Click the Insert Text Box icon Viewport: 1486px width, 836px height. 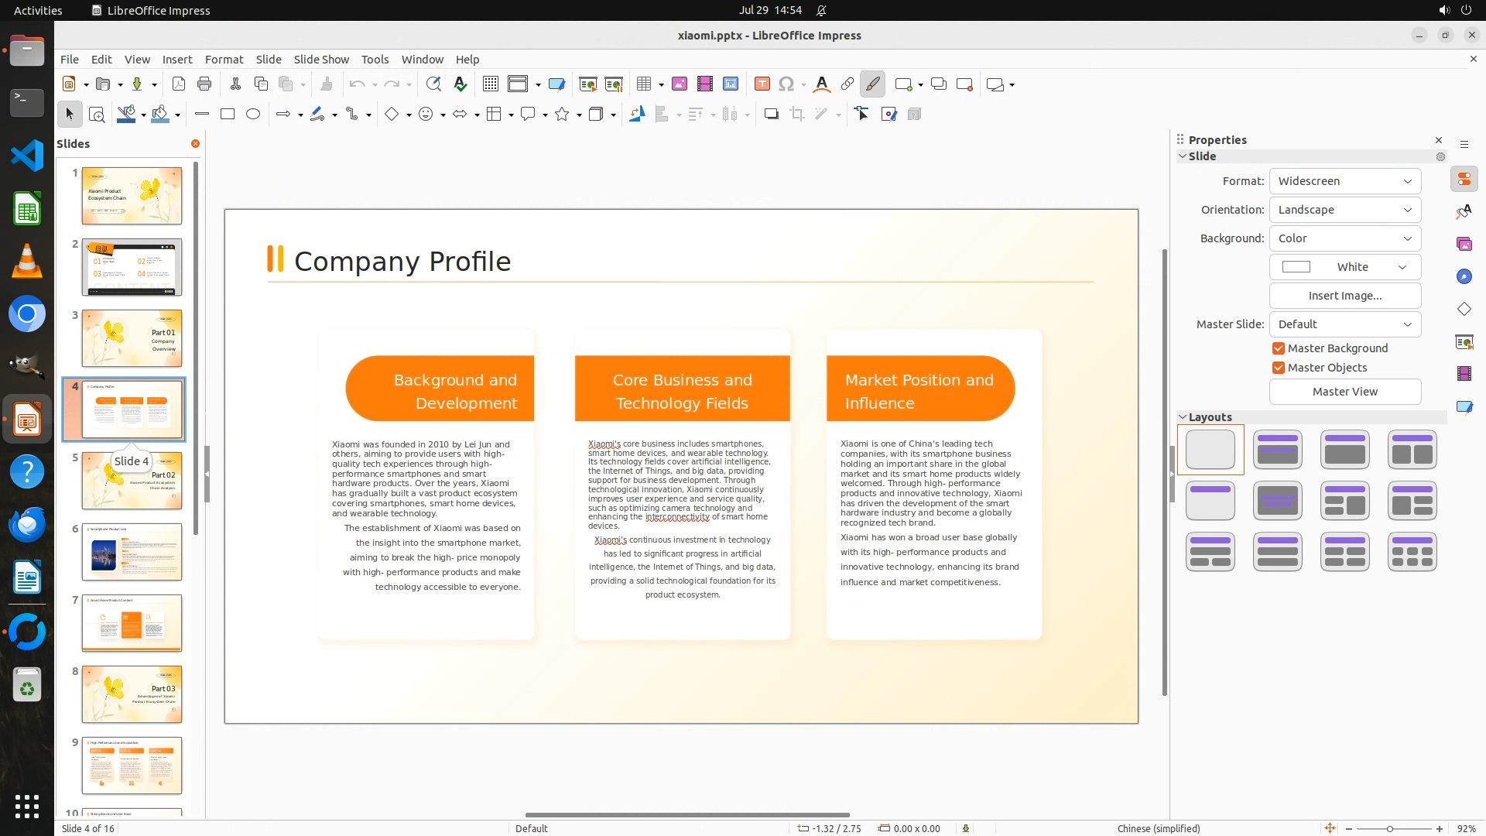coord(762,84)
